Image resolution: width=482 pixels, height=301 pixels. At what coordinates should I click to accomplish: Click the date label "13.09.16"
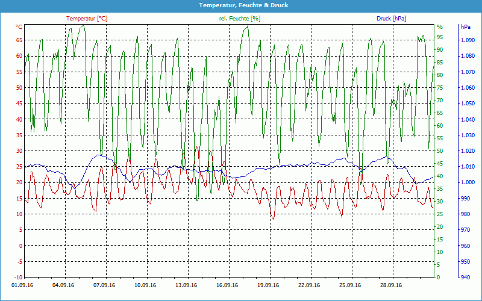(186, 285)
